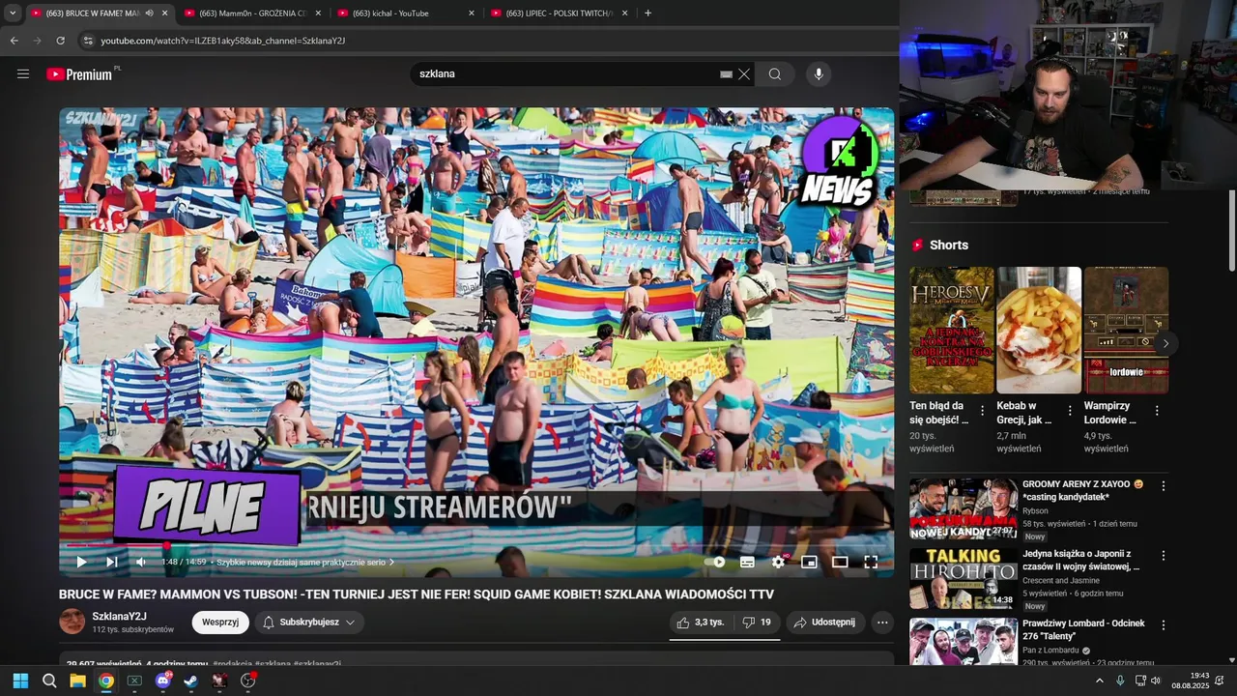Open Windows Start menu
1237x696 pixels.
tap(20, 681)
